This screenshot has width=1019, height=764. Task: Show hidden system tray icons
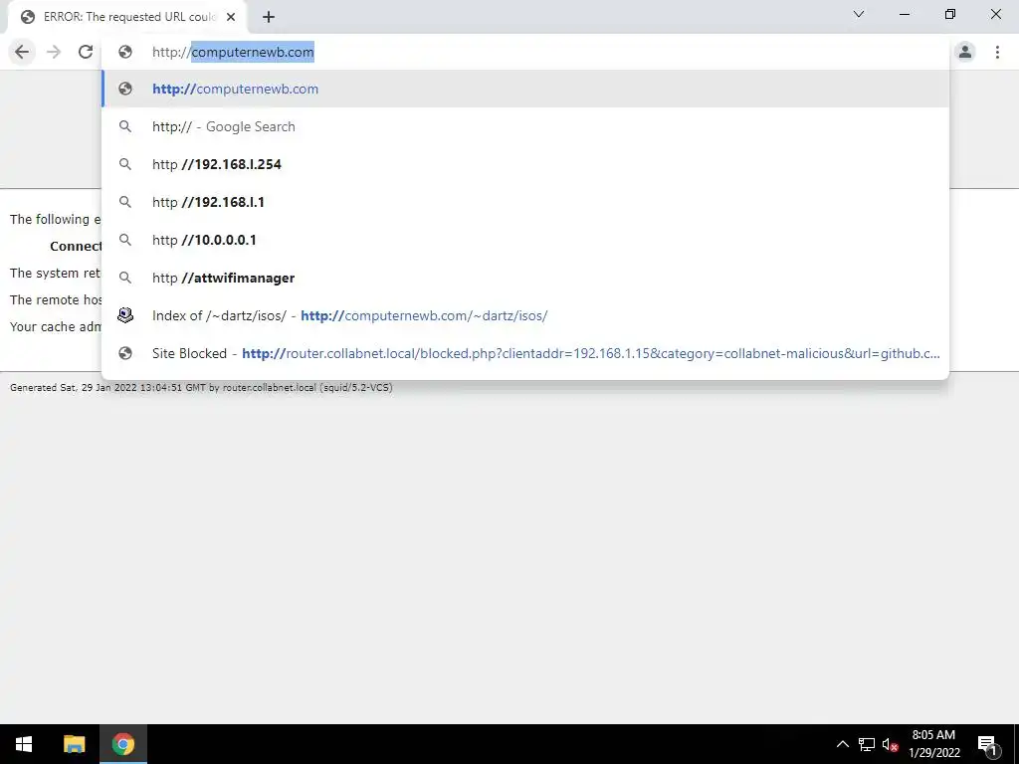pyautogui.click(x=842, y=744)
